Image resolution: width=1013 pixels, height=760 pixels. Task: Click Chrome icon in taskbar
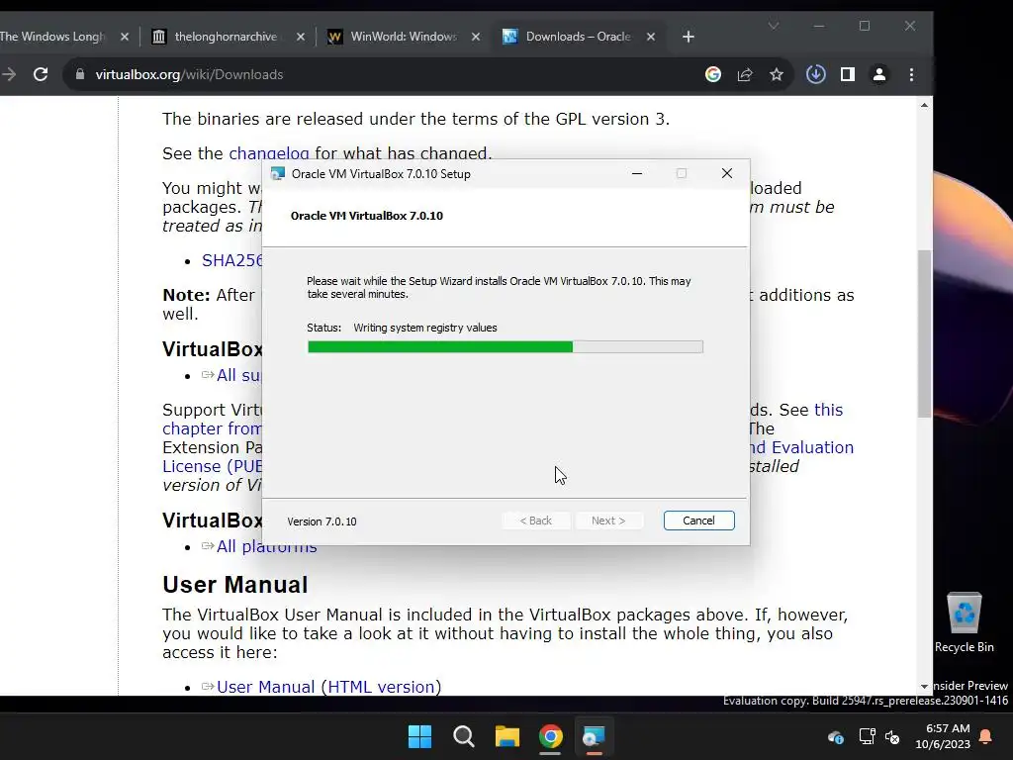550,736
